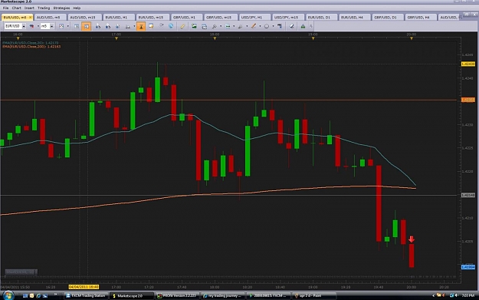Toggle the highlighted orange layout button
The image size is (479, 300).
[x=86, y=26]
